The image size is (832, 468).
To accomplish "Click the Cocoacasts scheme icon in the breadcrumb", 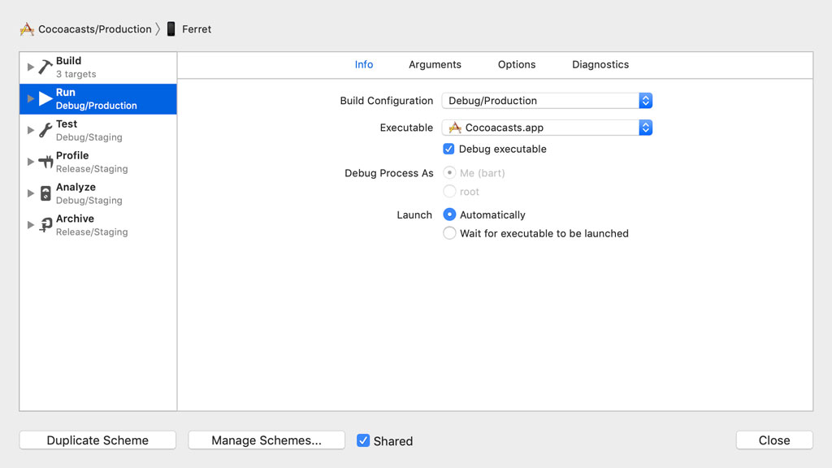I will click(26, 28).
